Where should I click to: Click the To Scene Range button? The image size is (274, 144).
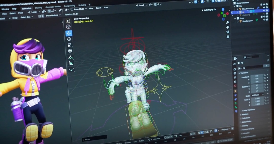225,140
